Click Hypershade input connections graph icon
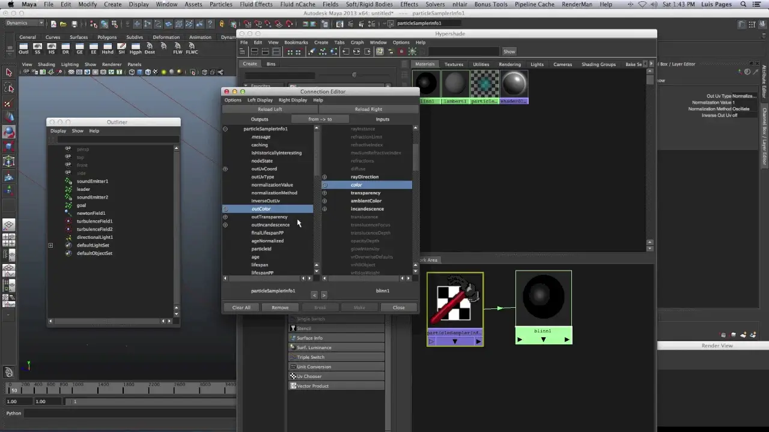769x432 pixels. (347, 52)
